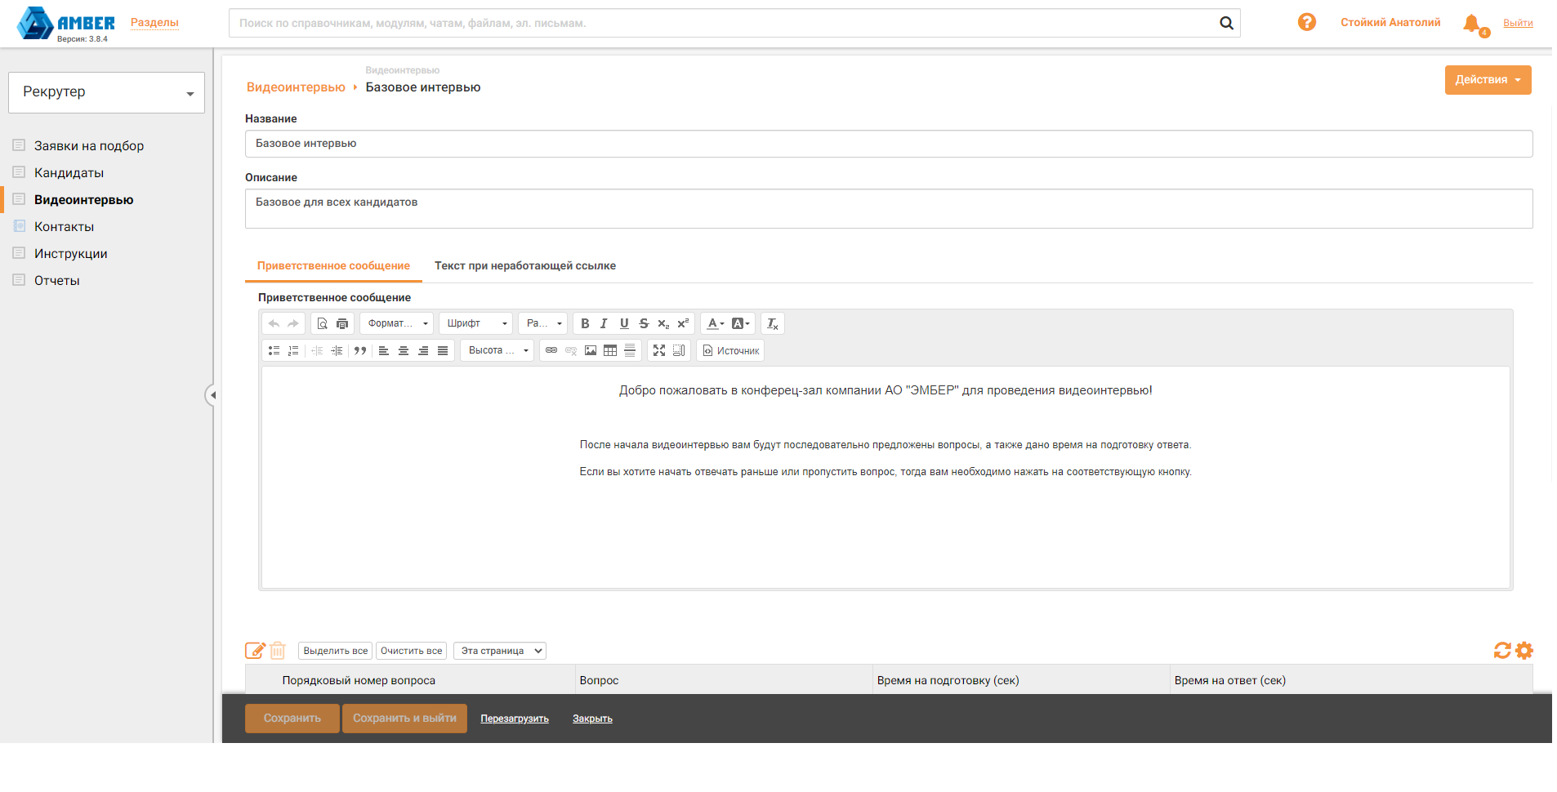Insert a numbered list
1557x792 pixels.
pos(293,351)
